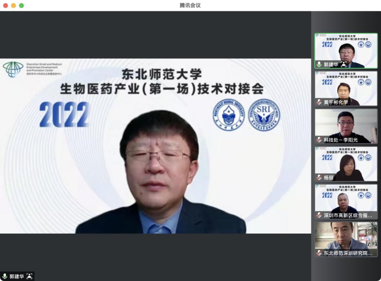This screenshot has width=381, height=281.
Task: Click the muted microphone icon for 杨丽
Action: coord(319,178)
